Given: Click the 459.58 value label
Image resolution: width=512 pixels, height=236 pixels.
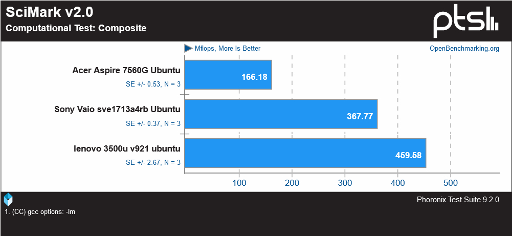Looking at the screenshot, I should (x=409, y=155).
